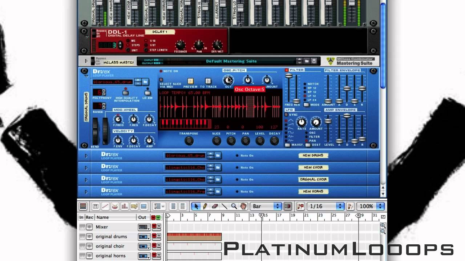
Task: Browse loop folder in expanded Dr.rex
Action: [x=145, y=82]
